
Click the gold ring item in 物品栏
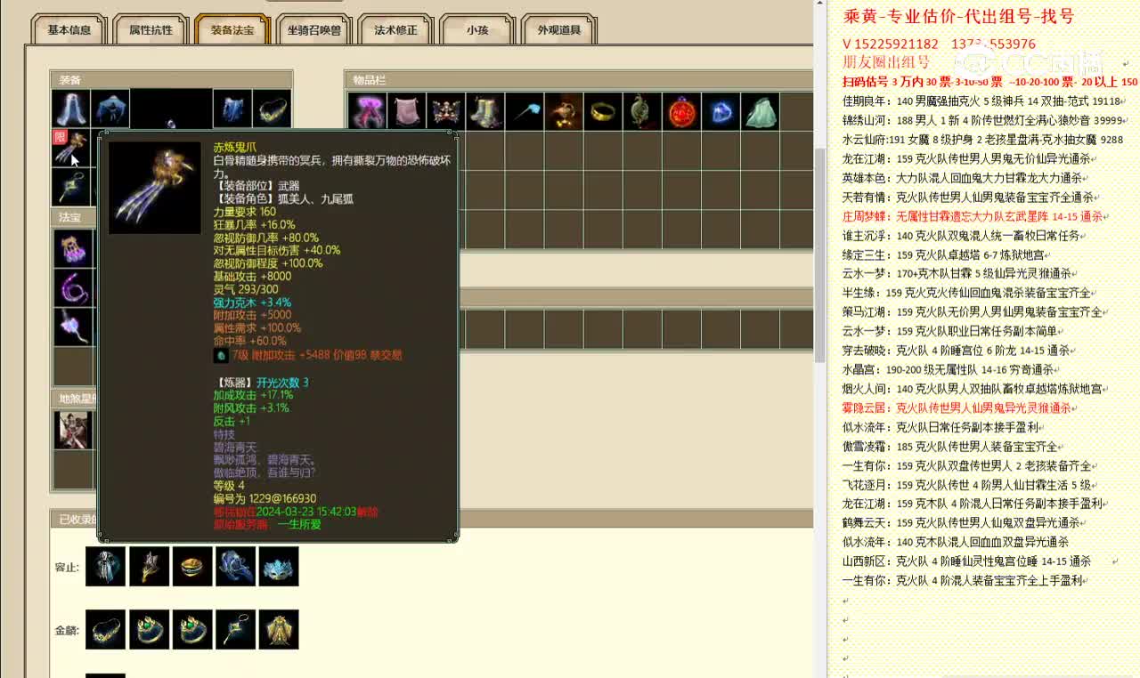(x=602, y=111)
